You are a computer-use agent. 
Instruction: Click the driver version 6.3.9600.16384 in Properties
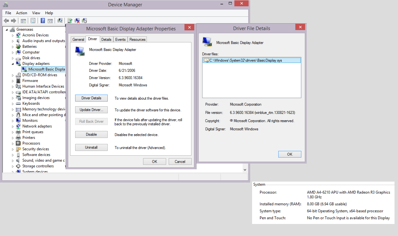[x=130, y=78]
